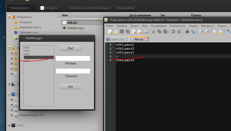231x131 pixels.
Task: Click the NikName input field
Action: click(73, 58)
